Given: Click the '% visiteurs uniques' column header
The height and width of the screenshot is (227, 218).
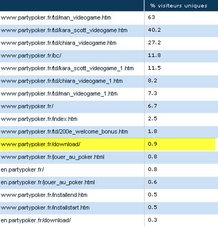Looking at the screenshot, I should (x=179, y=6).
